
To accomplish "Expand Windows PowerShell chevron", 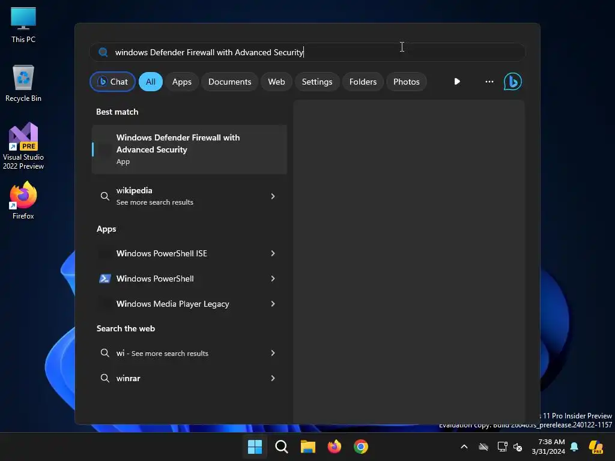I will [x=273, y=279].
